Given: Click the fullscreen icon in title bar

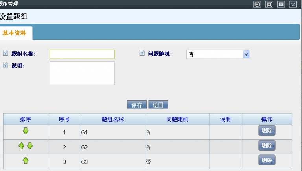Looking at the screenshot, I should tap(269, 4).
